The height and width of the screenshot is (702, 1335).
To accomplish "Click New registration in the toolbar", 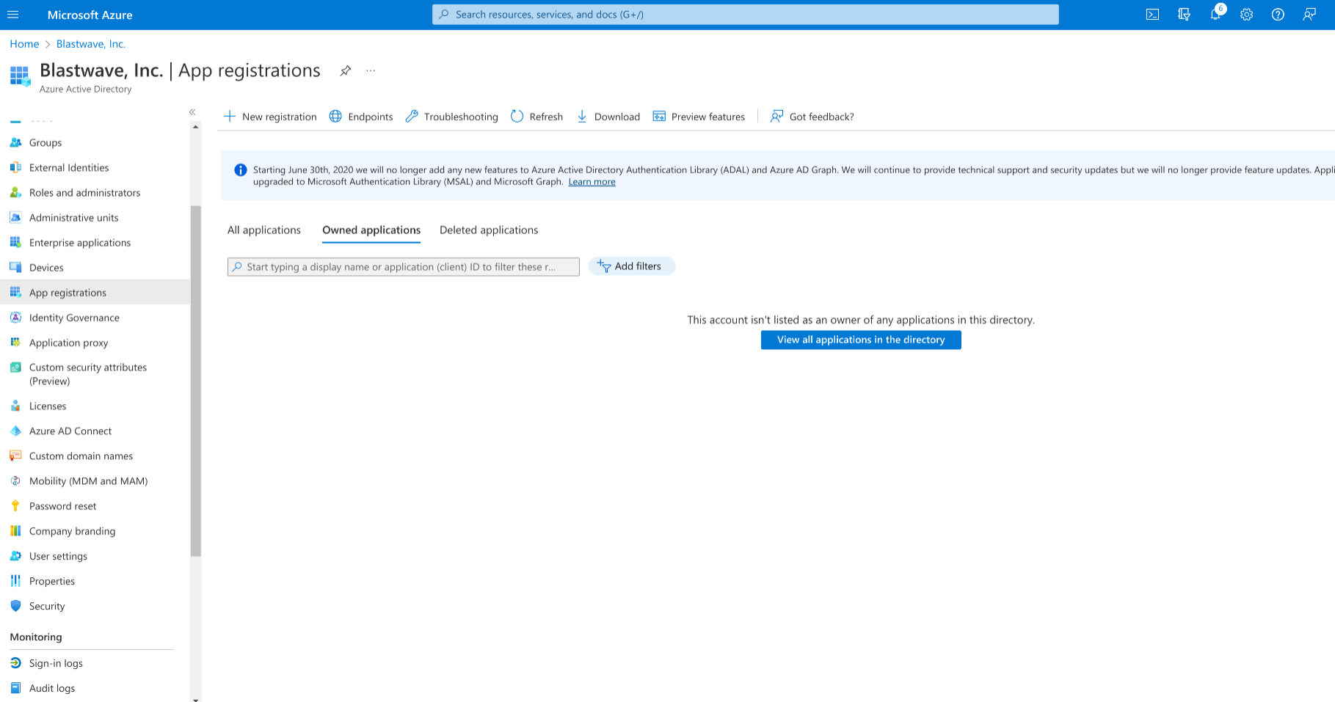I will pos(270,117).
